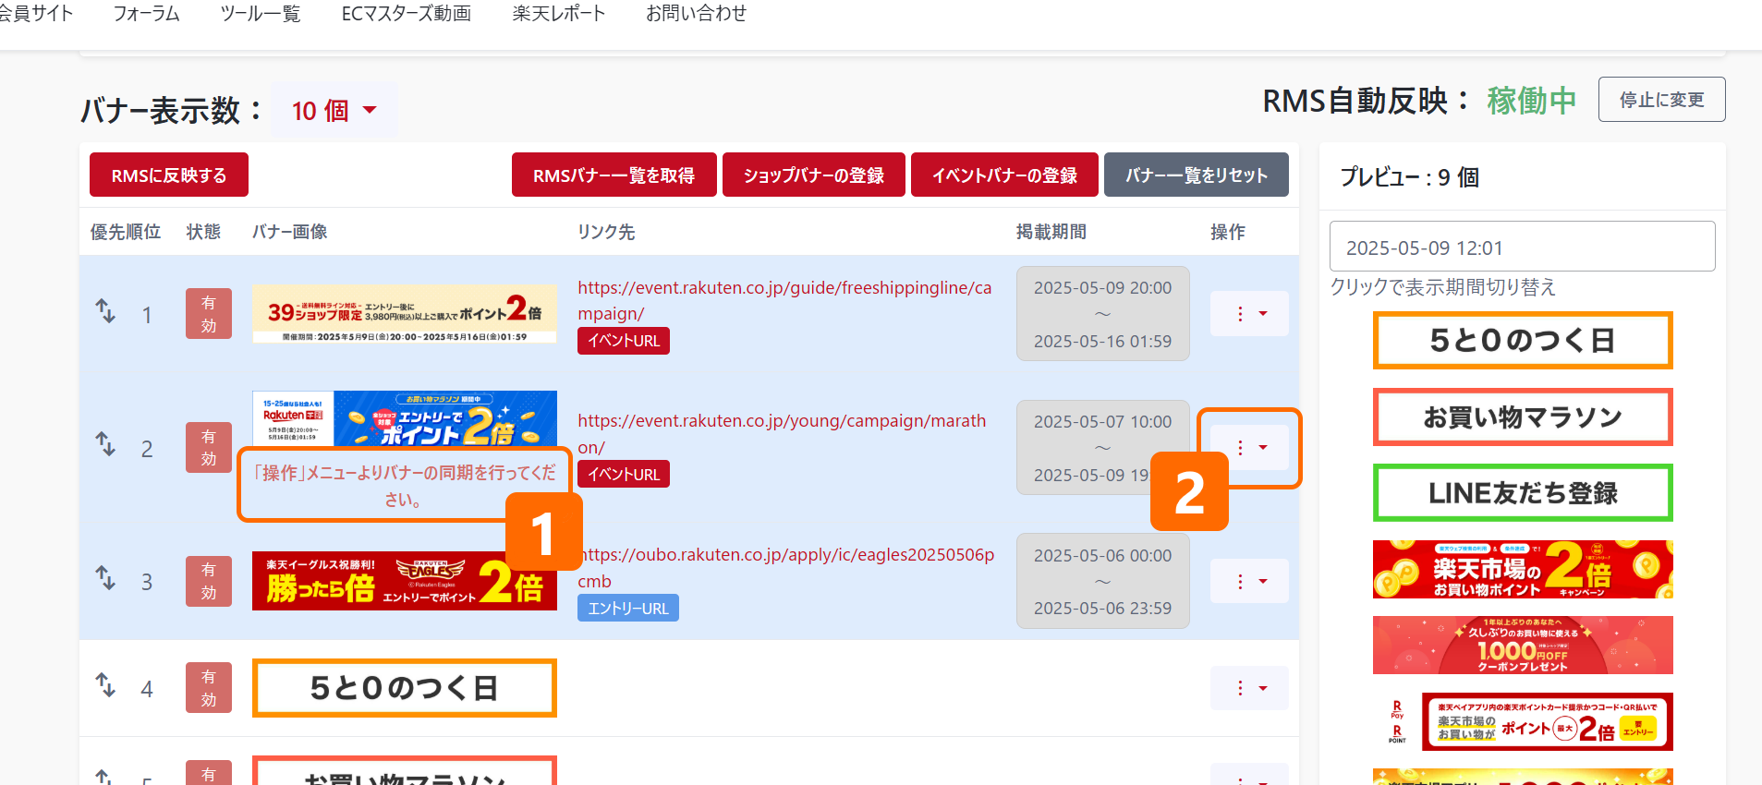This screenshot has width=1762, height=785.
Task: Click 掲載期間 column header
Action: click(1051, 231)
